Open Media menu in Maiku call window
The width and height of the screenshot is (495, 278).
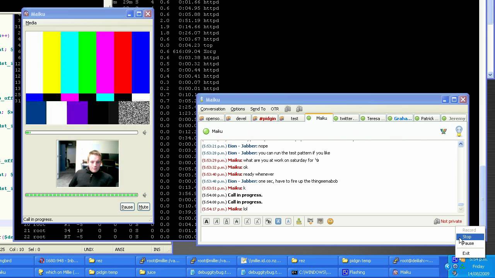coord(31,23)
